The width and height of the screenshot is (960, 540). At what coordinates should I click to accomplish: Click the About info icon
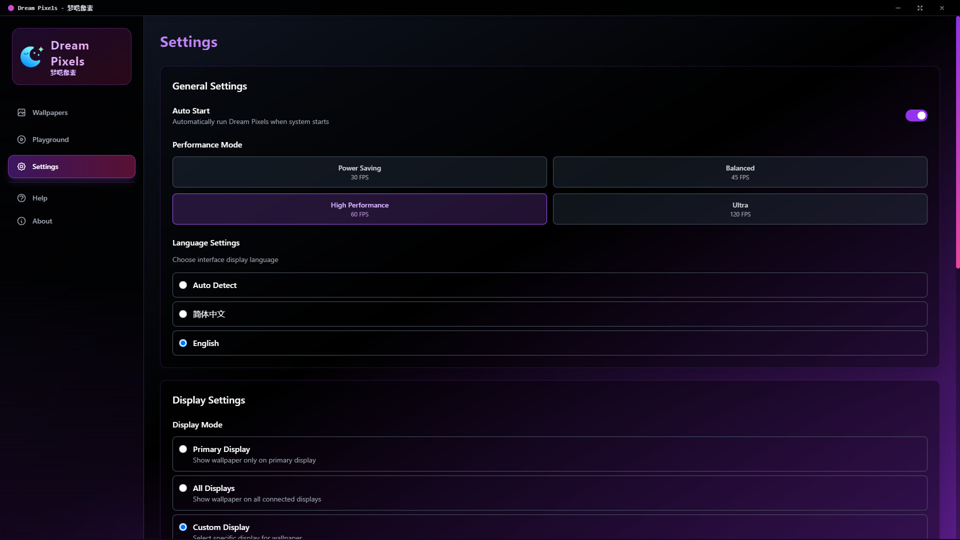point(21,221)
